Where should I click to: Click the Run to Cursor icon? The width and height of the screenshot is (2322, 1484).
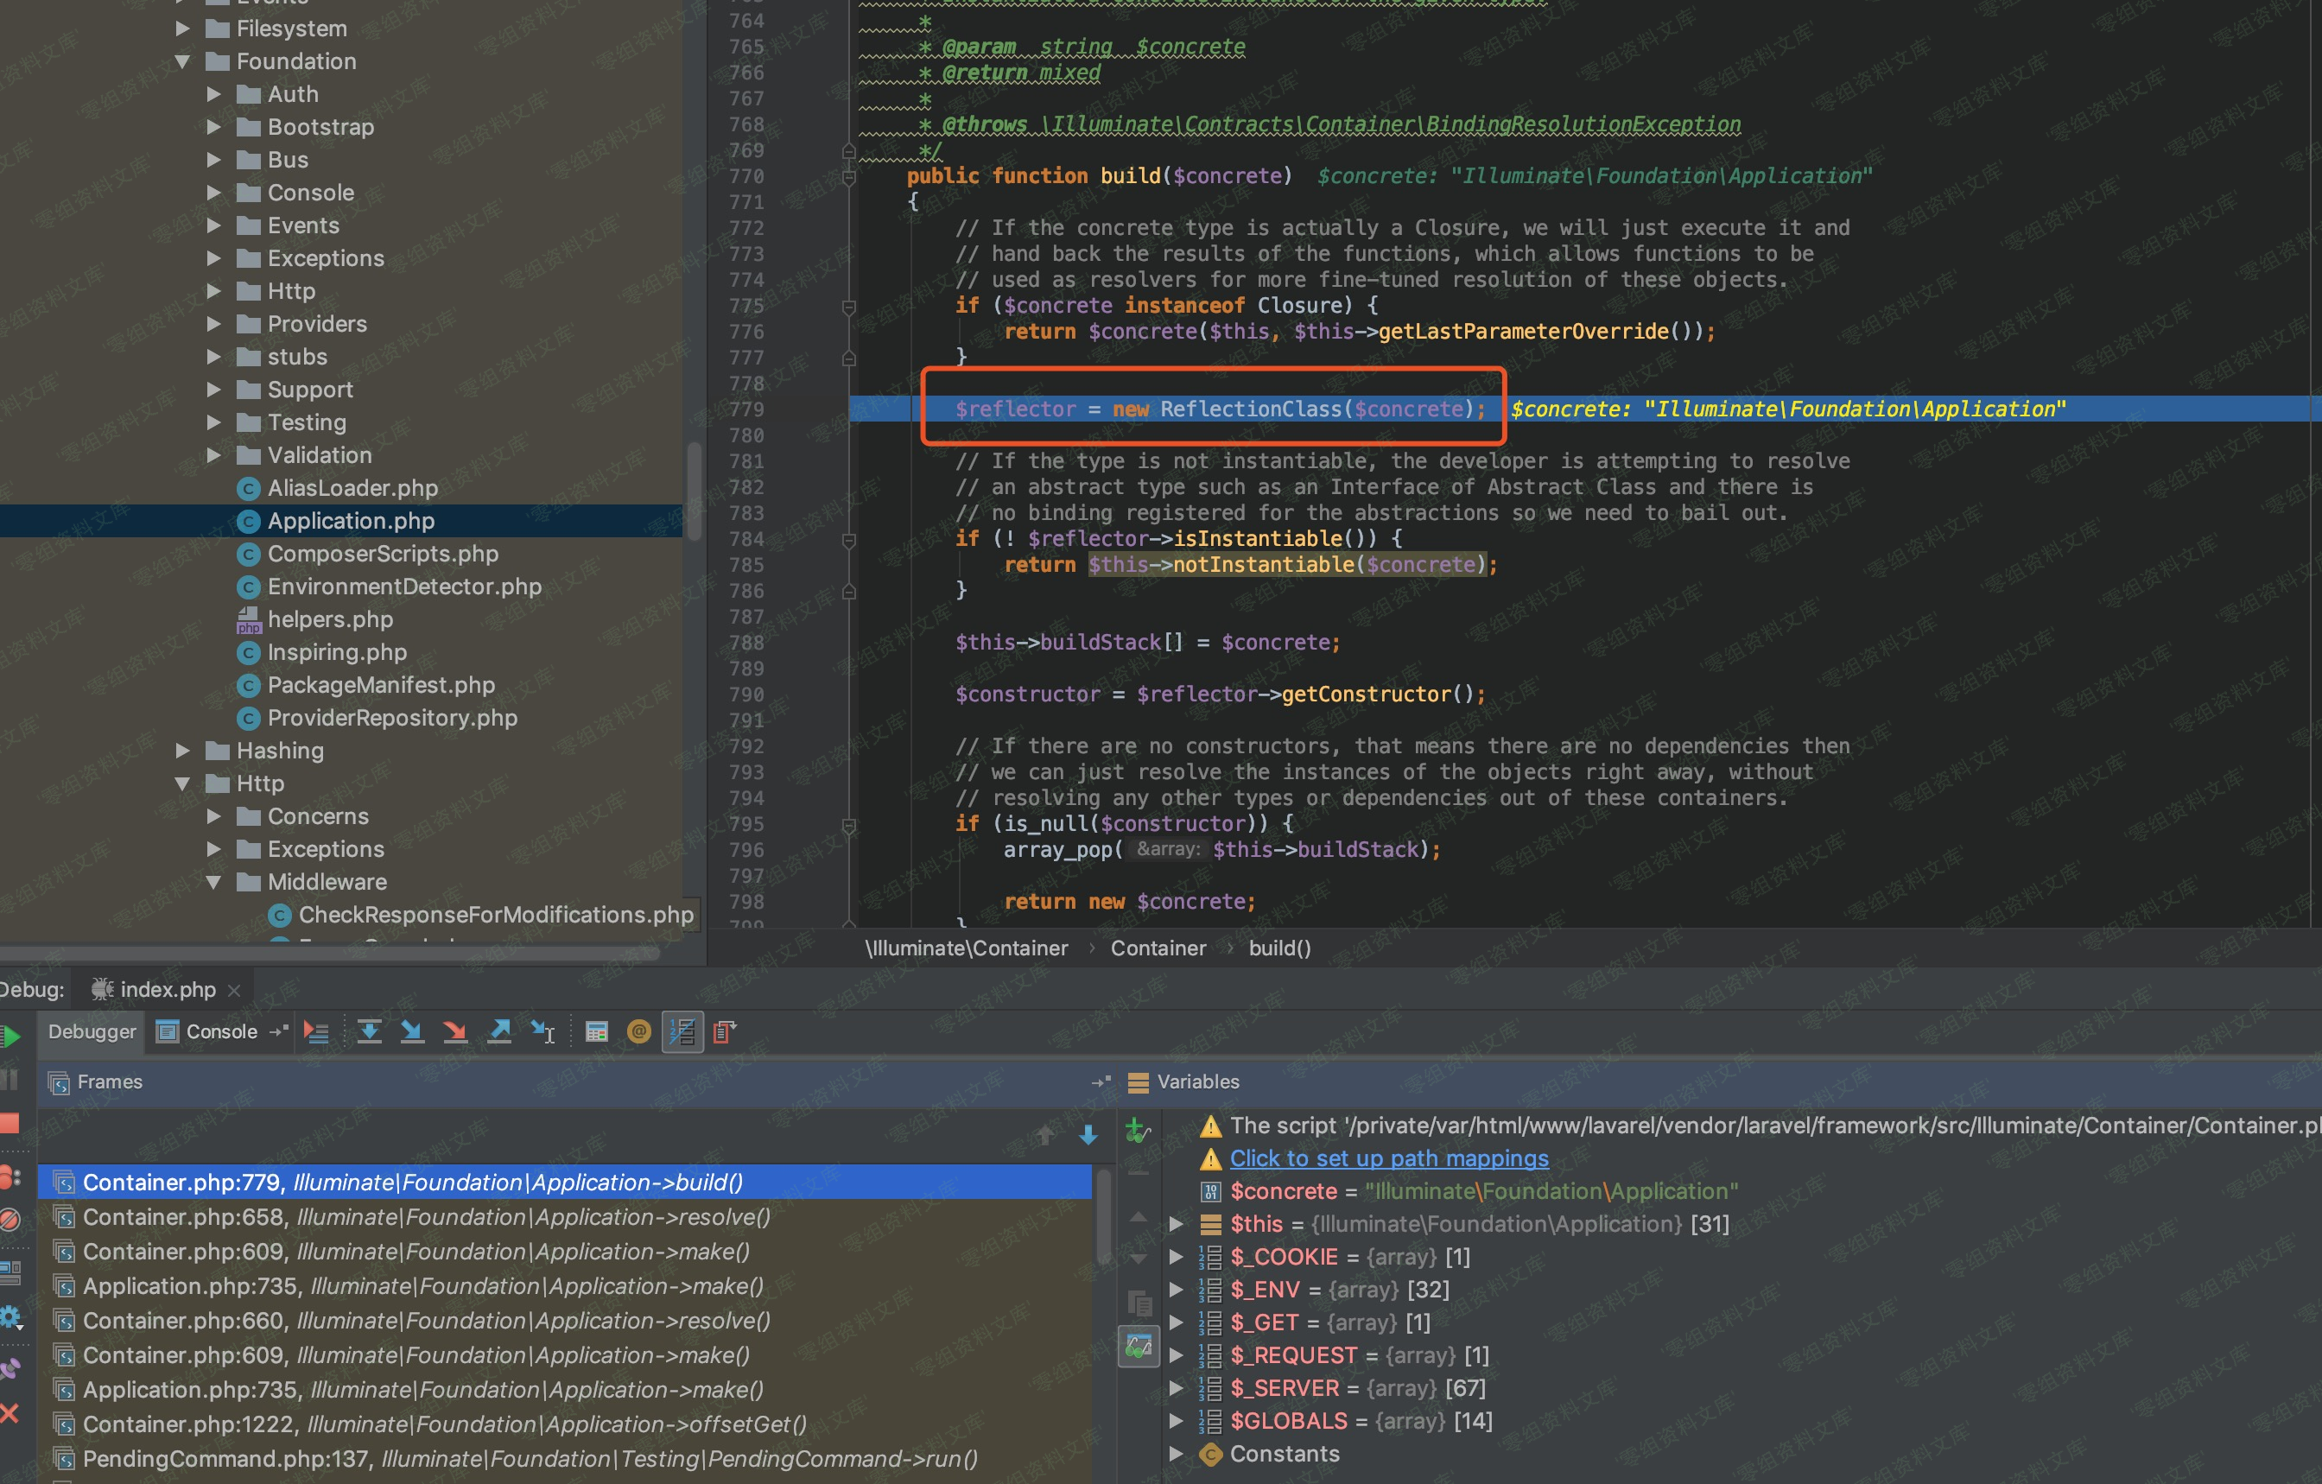pos(542,1031)
